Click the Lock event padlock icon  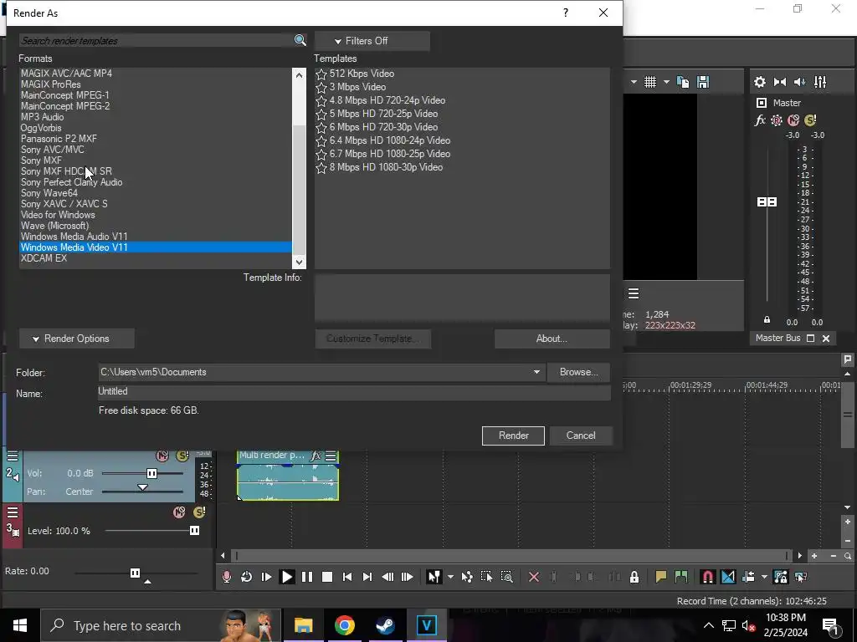pyautogui.click(x=634, y=577)
